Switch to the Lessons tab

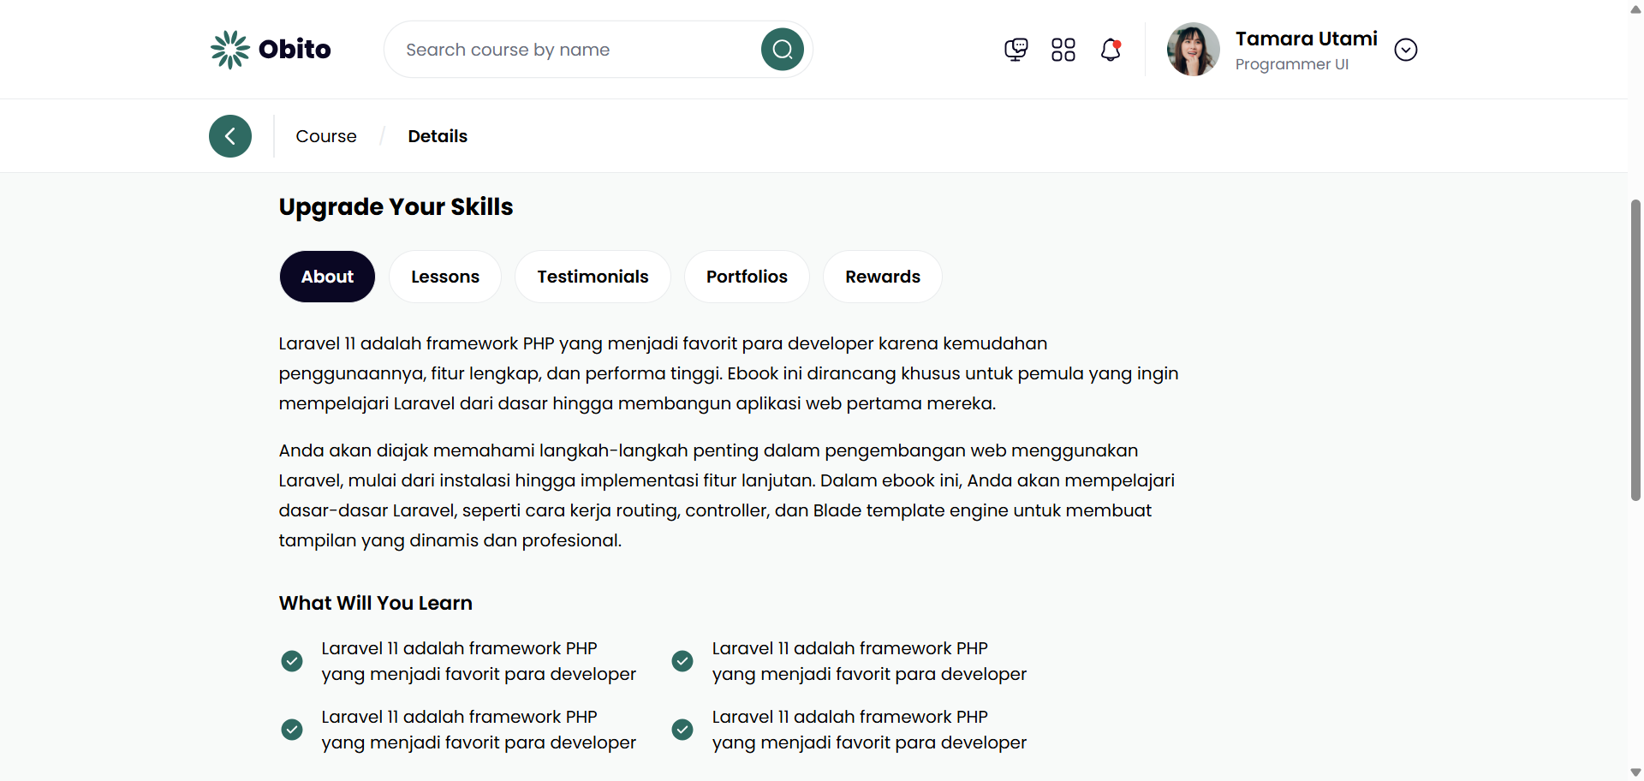444,277
